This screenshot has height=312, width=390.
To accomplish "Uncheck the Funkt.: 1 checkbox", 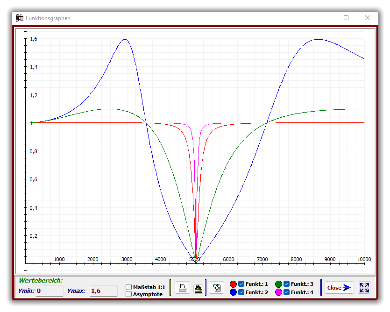I will point(241,284).
